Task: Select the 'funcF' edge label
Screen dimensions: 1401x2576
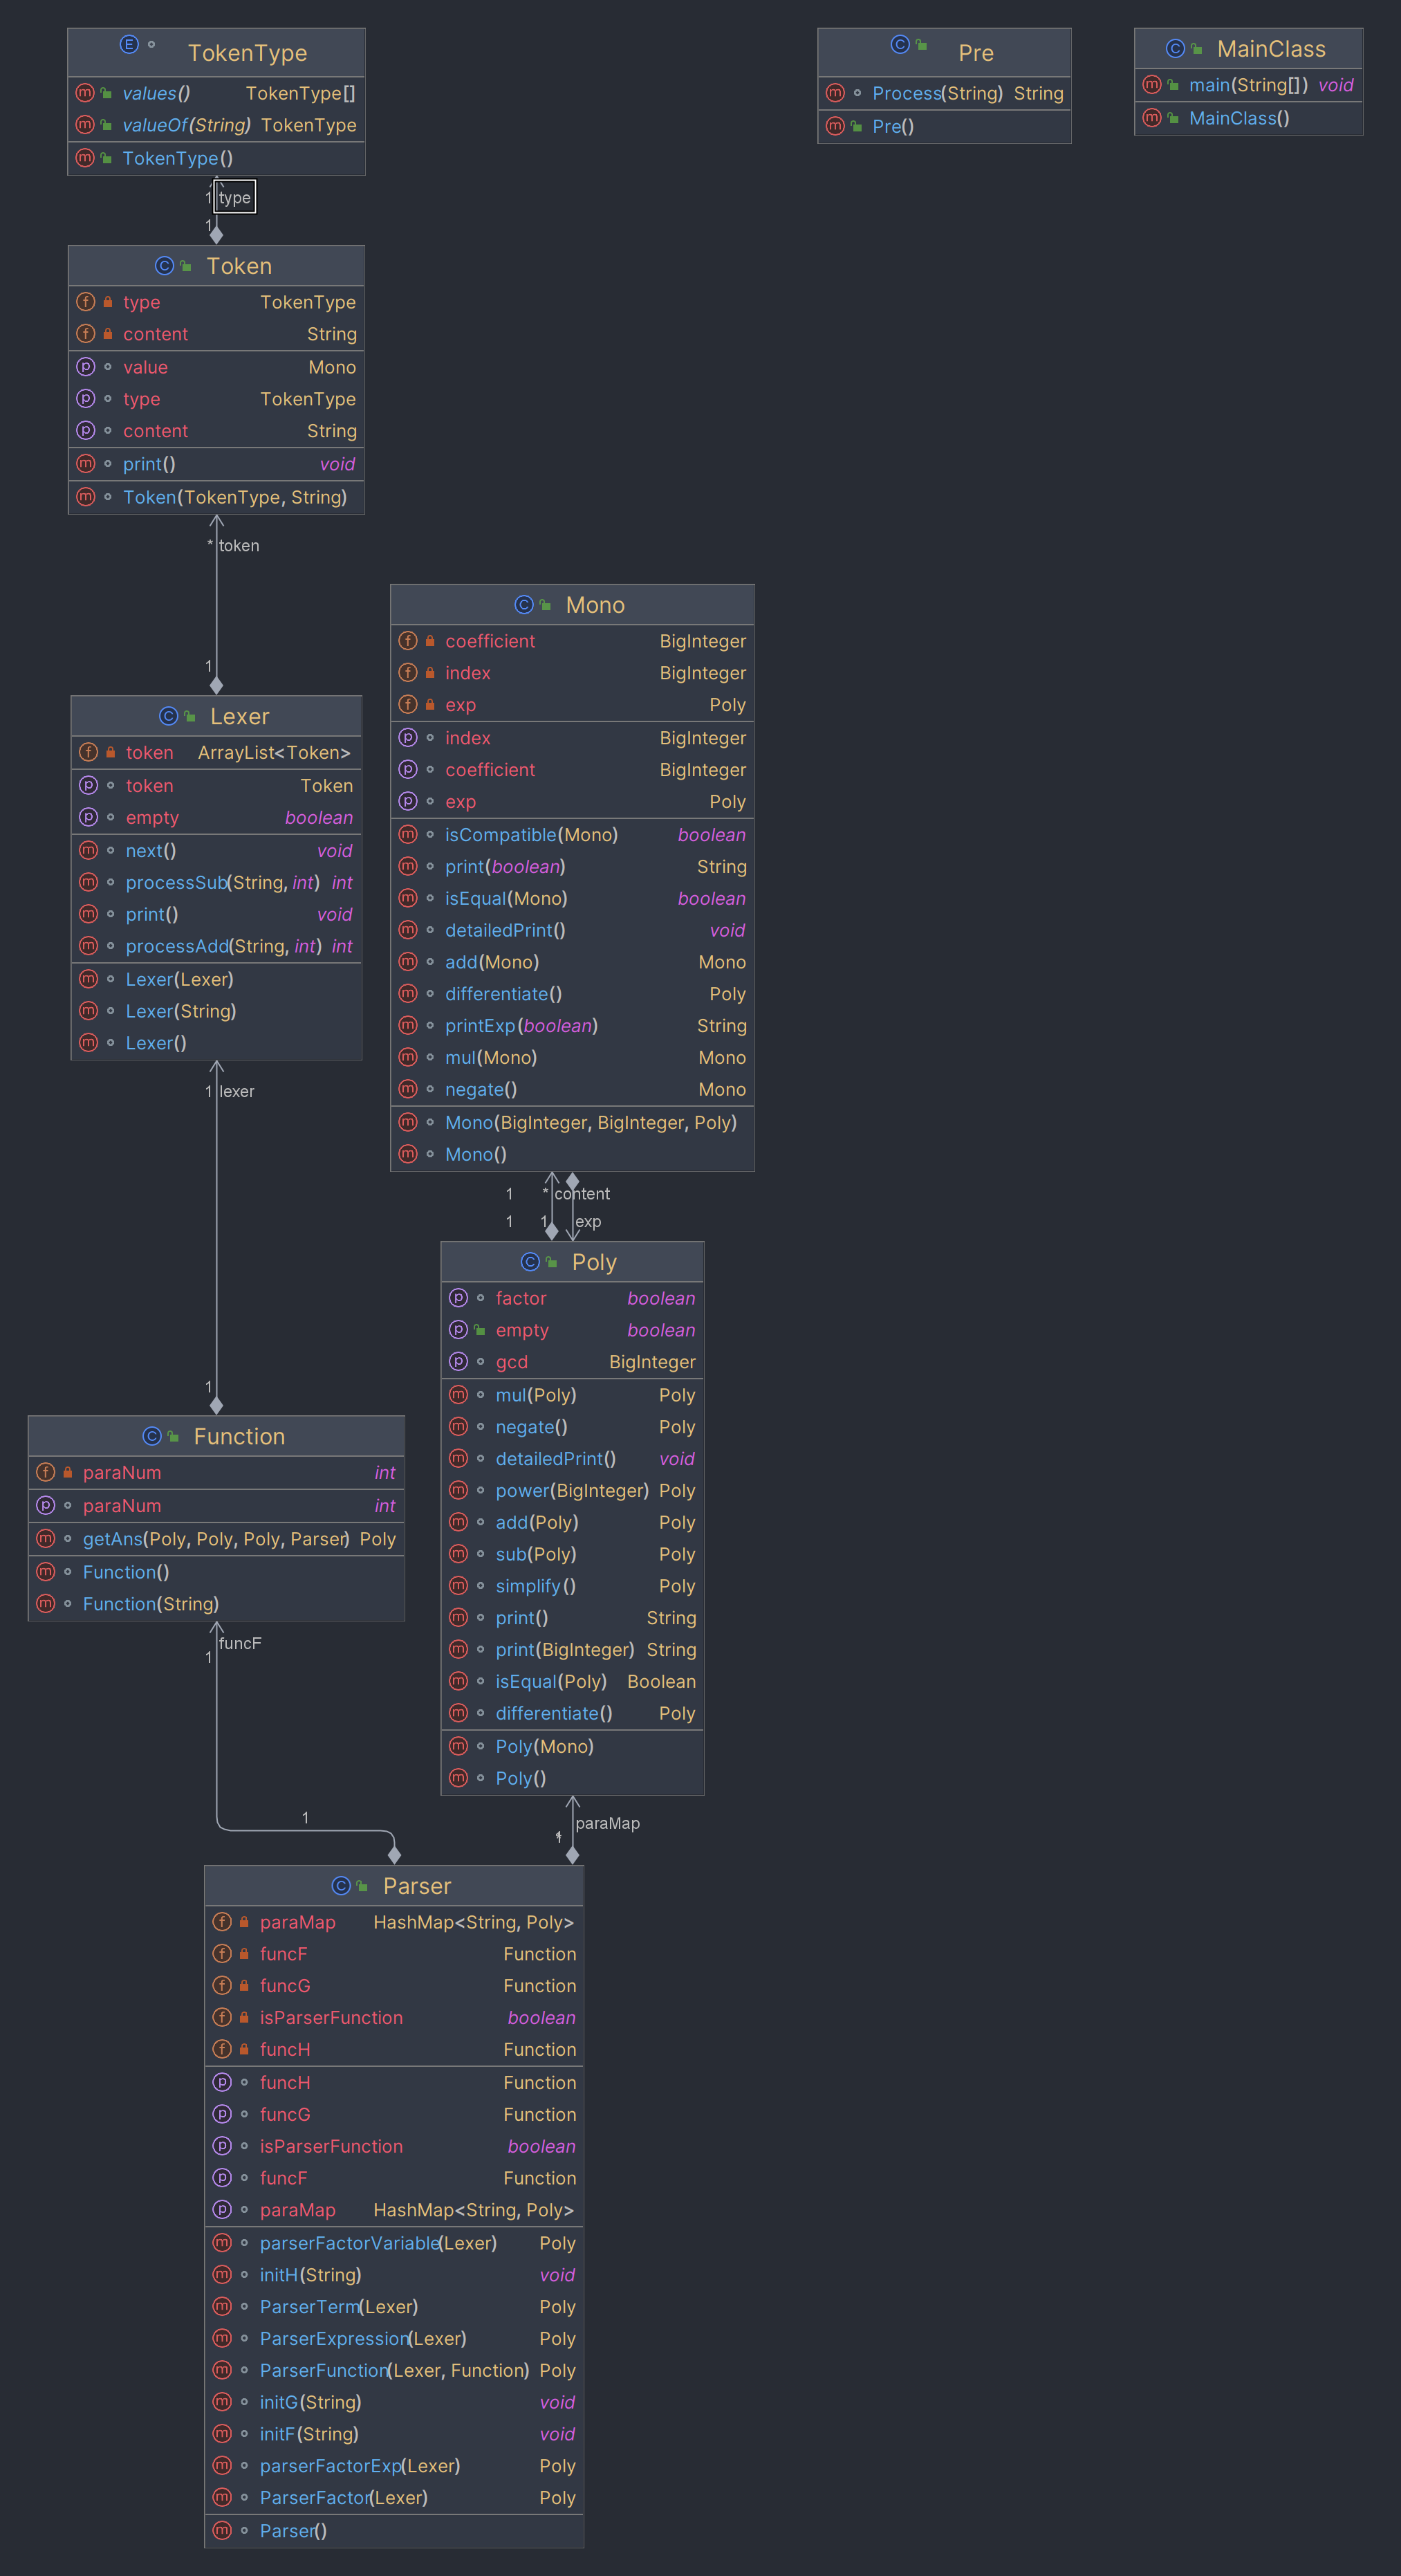Action: 240,1643
